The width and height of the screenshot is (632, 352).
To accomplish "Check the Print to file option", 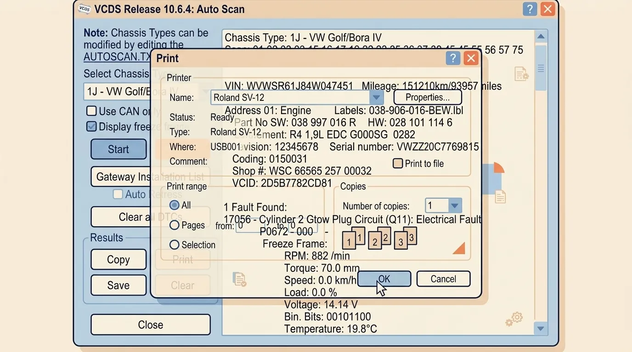I will point(398,163).
